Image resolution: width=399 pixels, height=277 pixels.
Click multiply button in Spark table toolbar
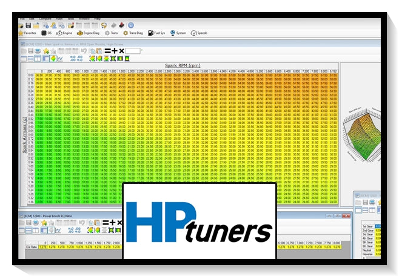pos(121,51)
